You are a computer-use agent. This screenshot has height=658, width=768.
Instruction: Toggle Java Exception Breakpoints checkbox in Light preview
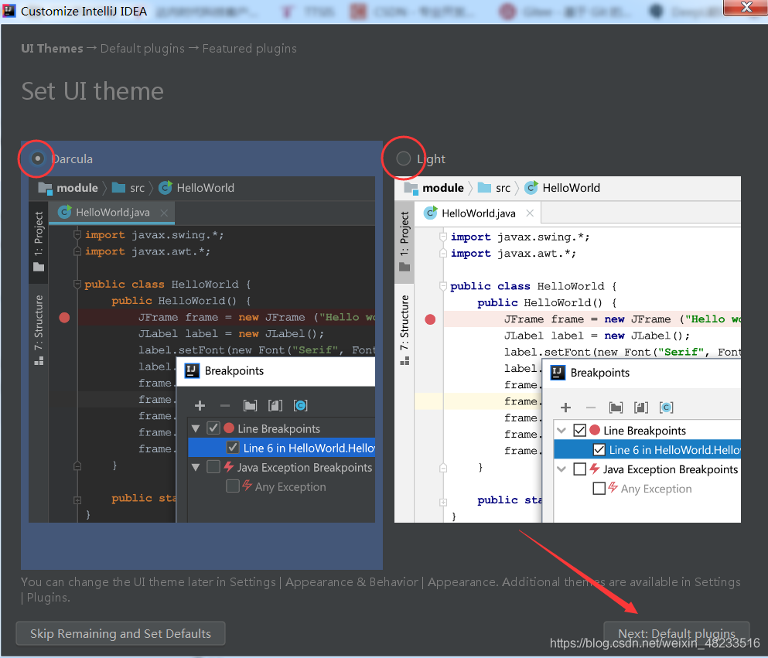579,469
